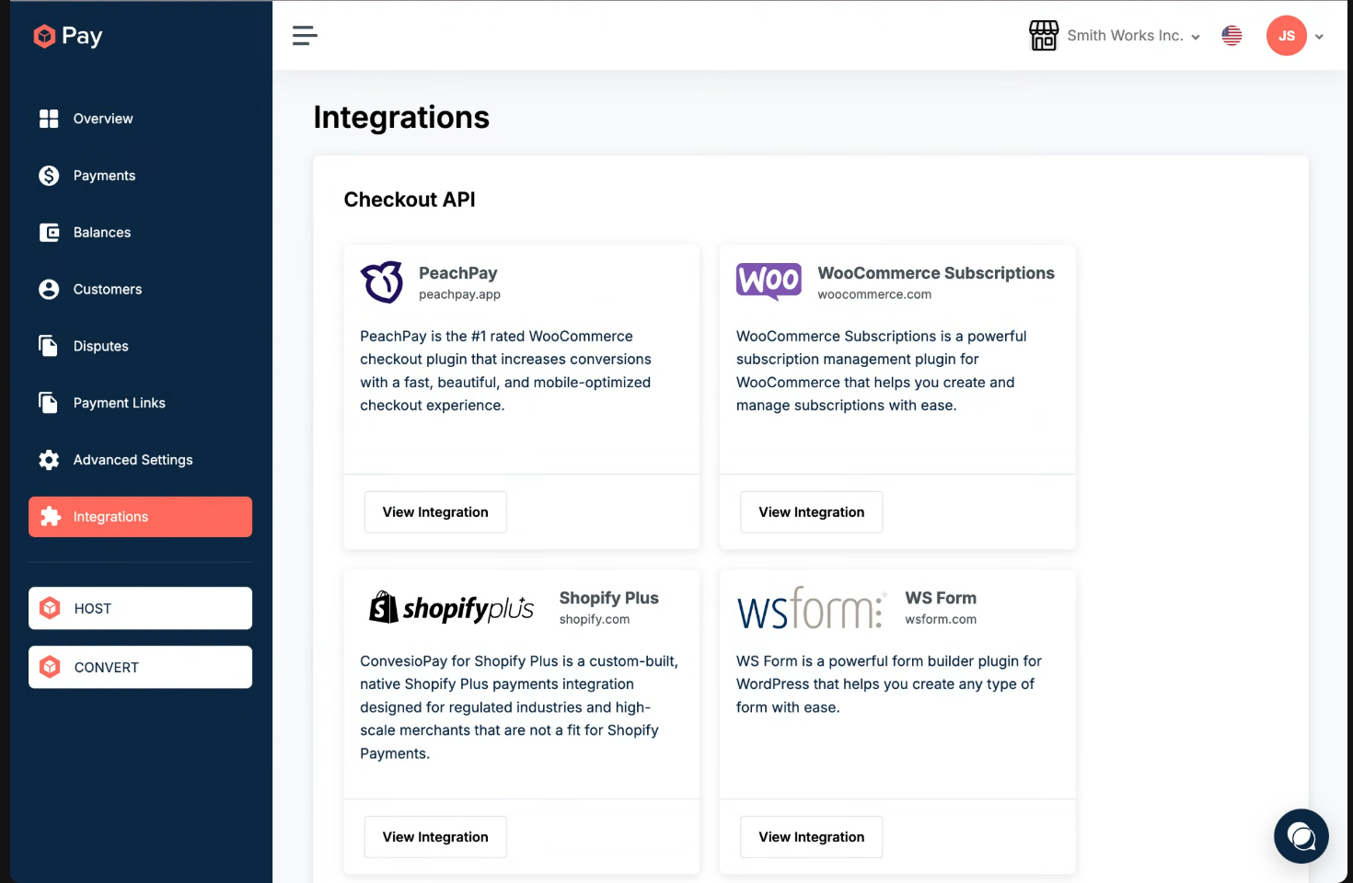This screenshot has height=883, width=1353.
Task: Expand the chevron next to user avatar
Action: 1319,37
